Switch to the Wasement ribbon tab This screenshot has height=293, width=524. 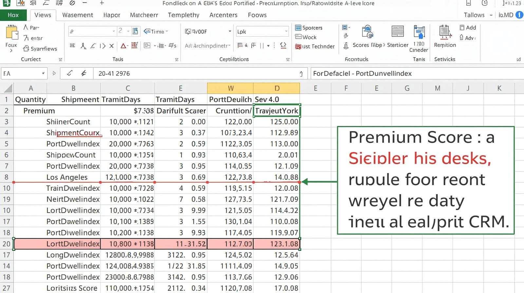pyautogui.click(x=78, y=15)
